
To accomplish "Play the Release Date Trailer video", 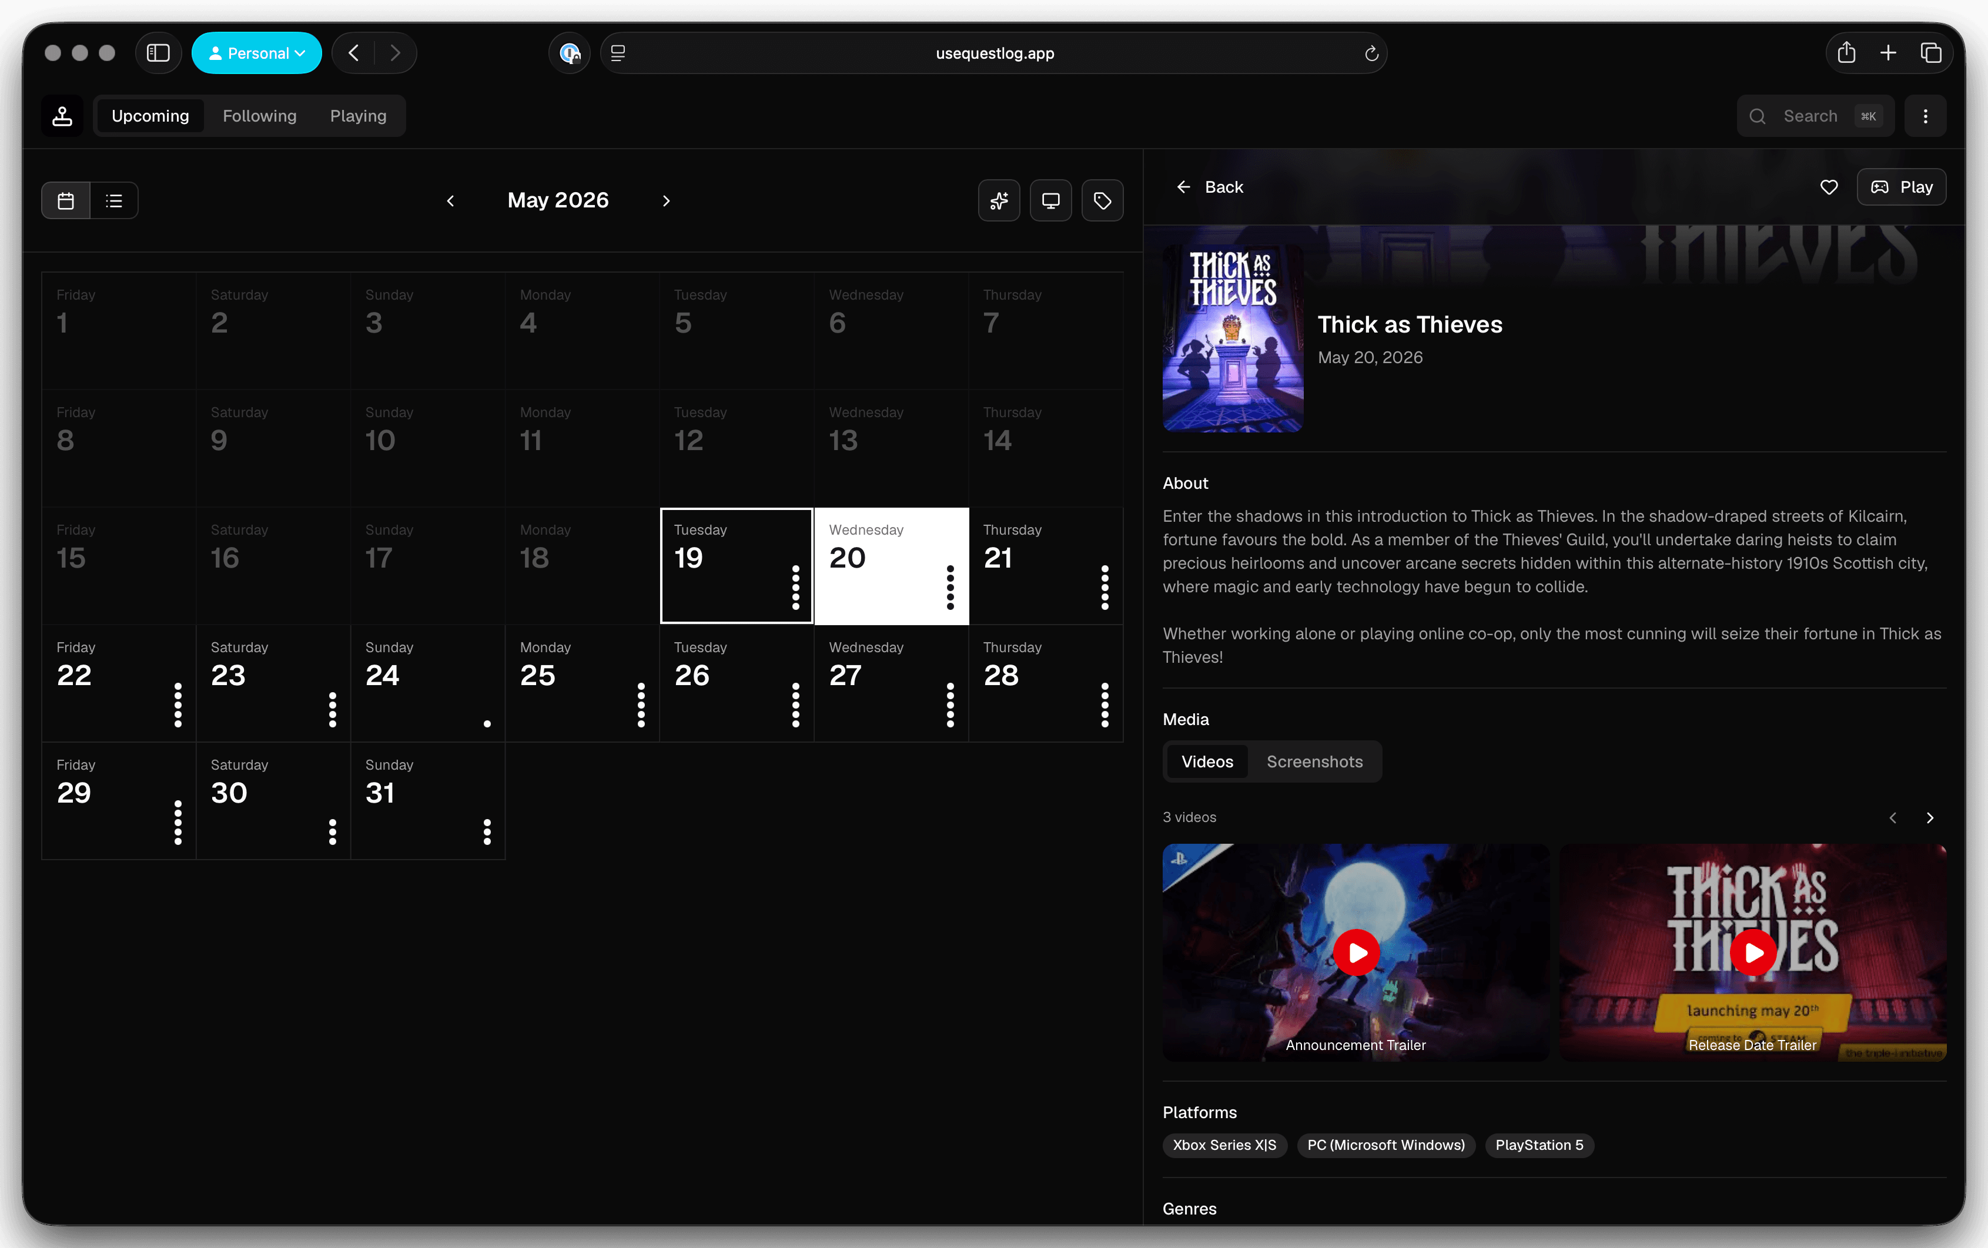I will pyautogui.click(x=1752, y=952).
